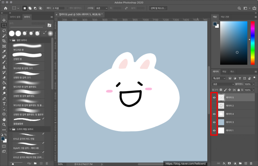Delete layer using the layers panel trash icon

(251, 163)
